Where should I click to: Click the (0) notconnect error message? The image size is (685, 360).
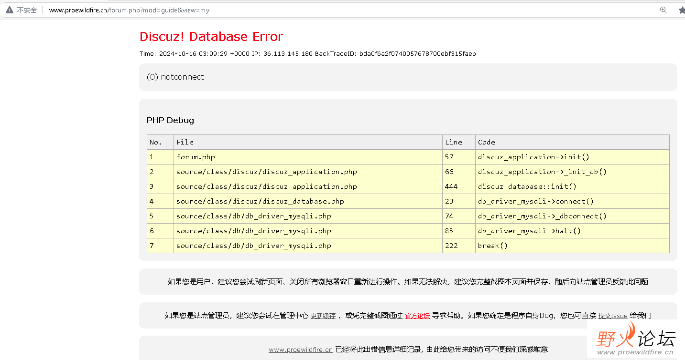click(175, 77)
